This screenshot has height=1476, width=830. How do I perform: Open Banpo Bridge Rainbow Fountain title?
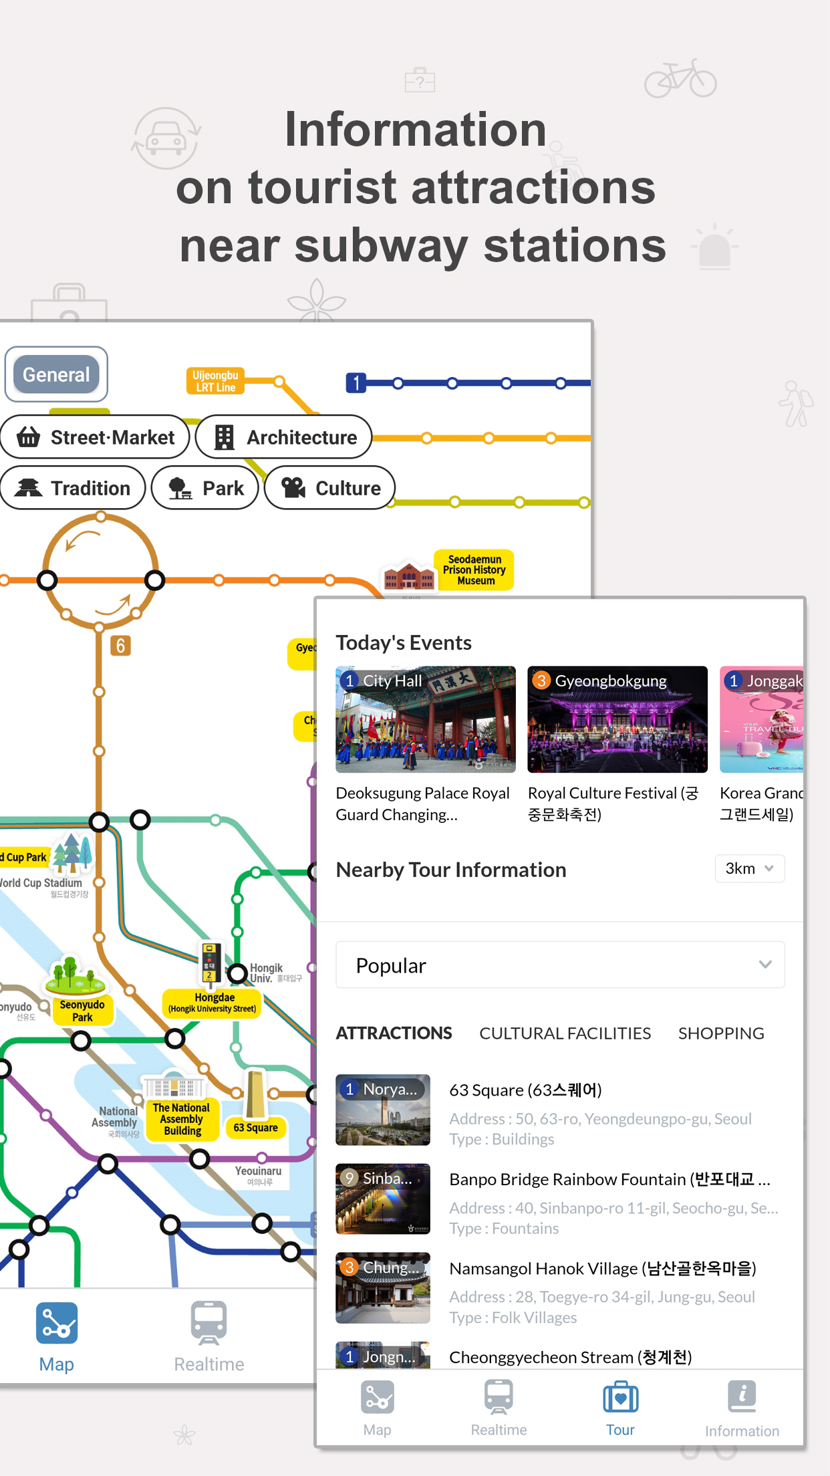(609, 1179)
